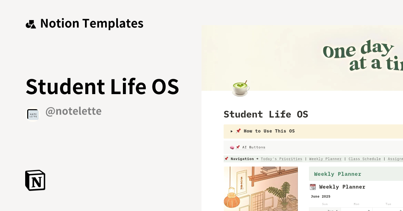Click the calendar icon beside Weekly Planner heading
This screenshot has width=403, height=211.
tap(313, 187)
